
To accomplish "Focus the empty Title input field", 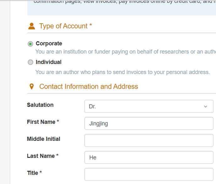I will pyautogui.click(x=149, y=174).
